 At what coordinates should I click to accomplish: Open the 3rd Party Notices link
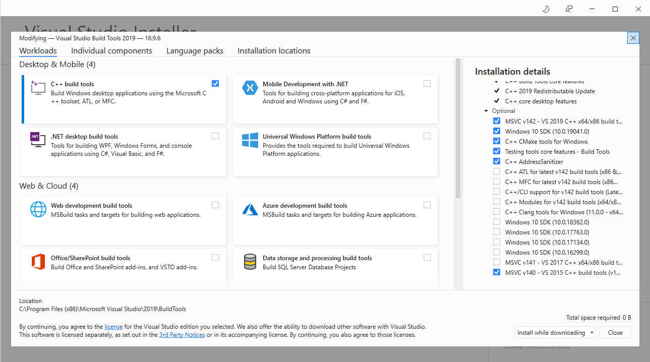click(182, 335)
